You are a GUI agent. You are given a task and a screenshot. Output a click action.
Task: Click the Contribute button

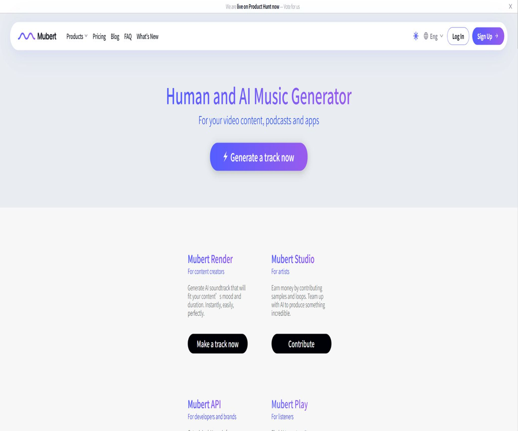coord(301,344)
